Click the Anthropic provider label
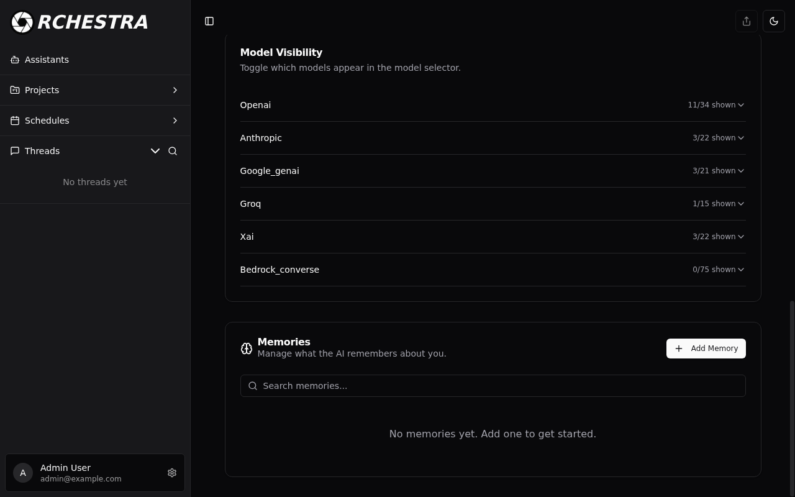The width and height of the screenshot is (795, 497). click(261, 138)
